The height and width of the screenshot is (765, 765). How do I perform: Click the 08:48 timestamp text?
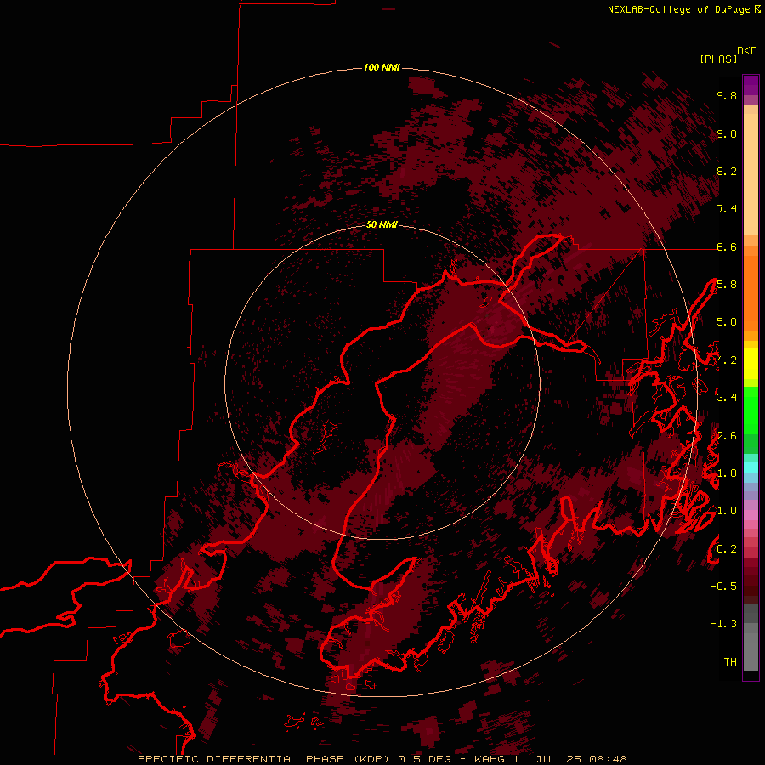point(608,759)
